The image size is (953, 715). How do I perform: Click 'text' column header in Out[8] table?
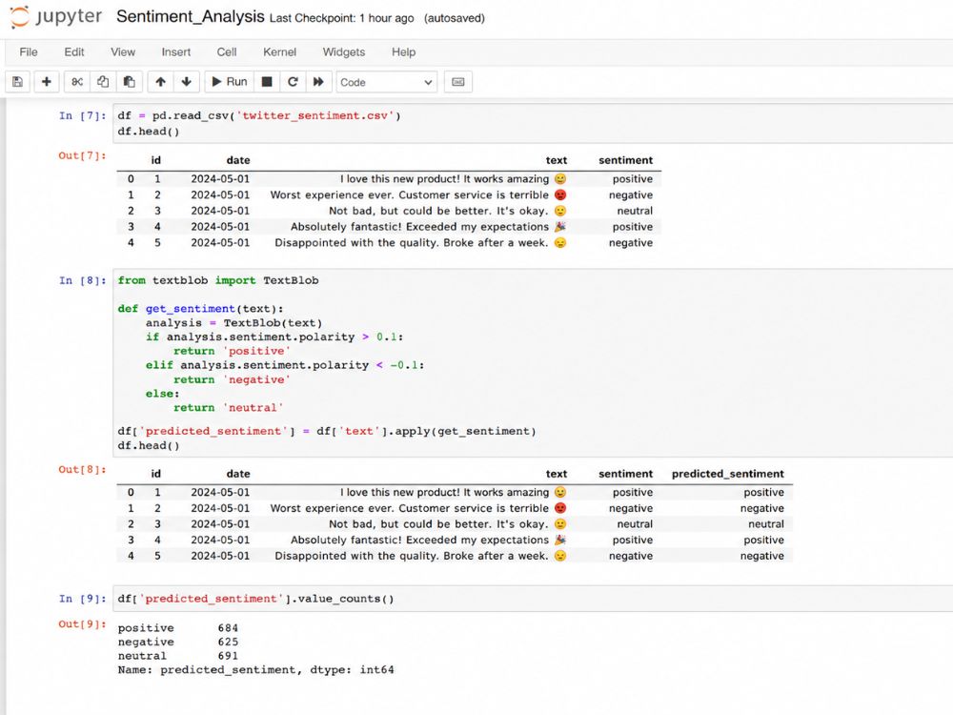click(x=557, y=474)
